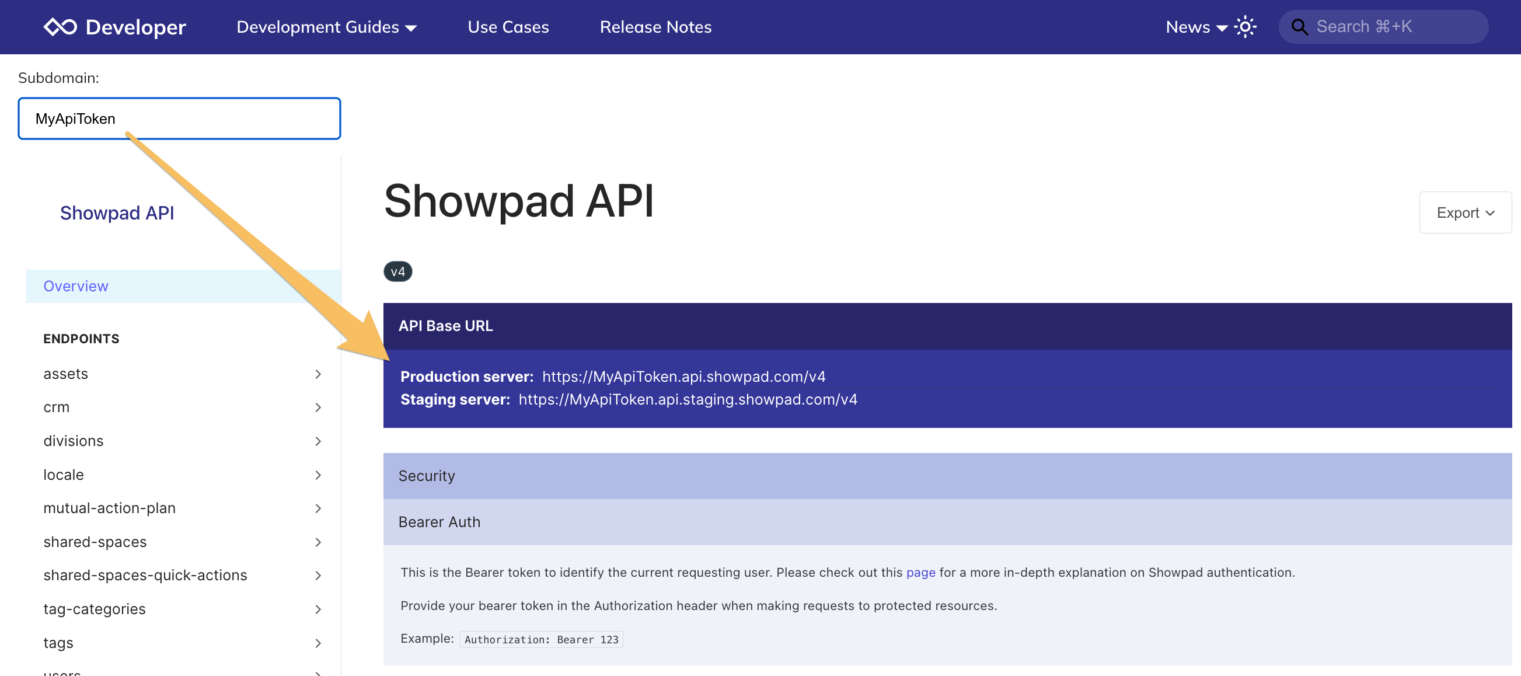Click the Staging server URL text
This screenshot has height=676, width=1521.
coord(688,400)
